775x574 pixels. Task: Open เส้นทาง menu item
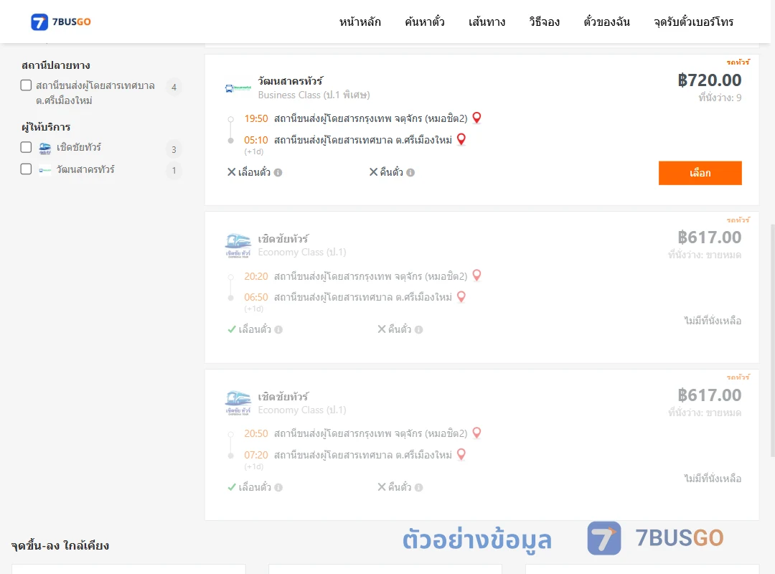click(487, 22)
